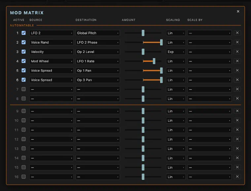This screenshot has height=191, width=251.
Task: Clear row 3 Velocity routing
Action: click(x=237, y=52)
